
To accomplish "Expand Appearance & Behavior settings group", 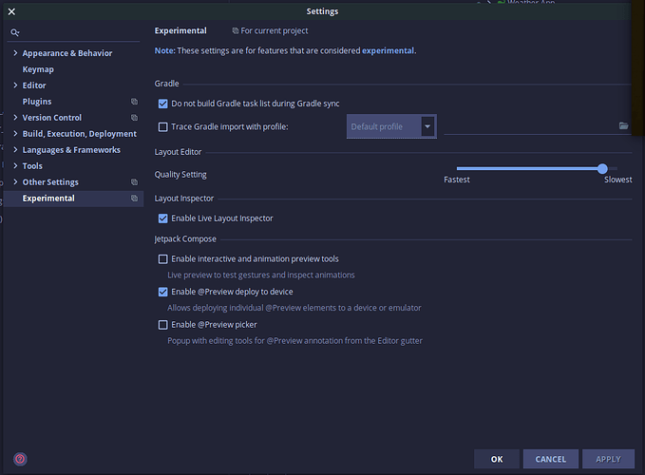I will [x=15, y=53].
